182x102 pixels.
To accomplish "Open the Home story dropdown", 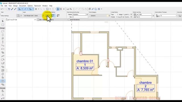I will click(131, 17).
